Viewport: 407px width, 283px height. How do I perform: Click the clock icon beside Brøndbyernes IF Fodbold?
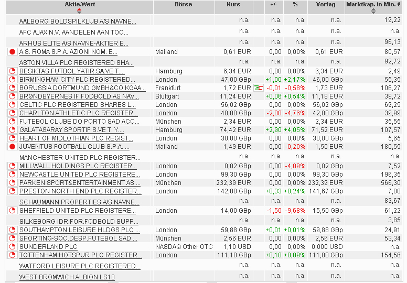[x=12, y=96]
